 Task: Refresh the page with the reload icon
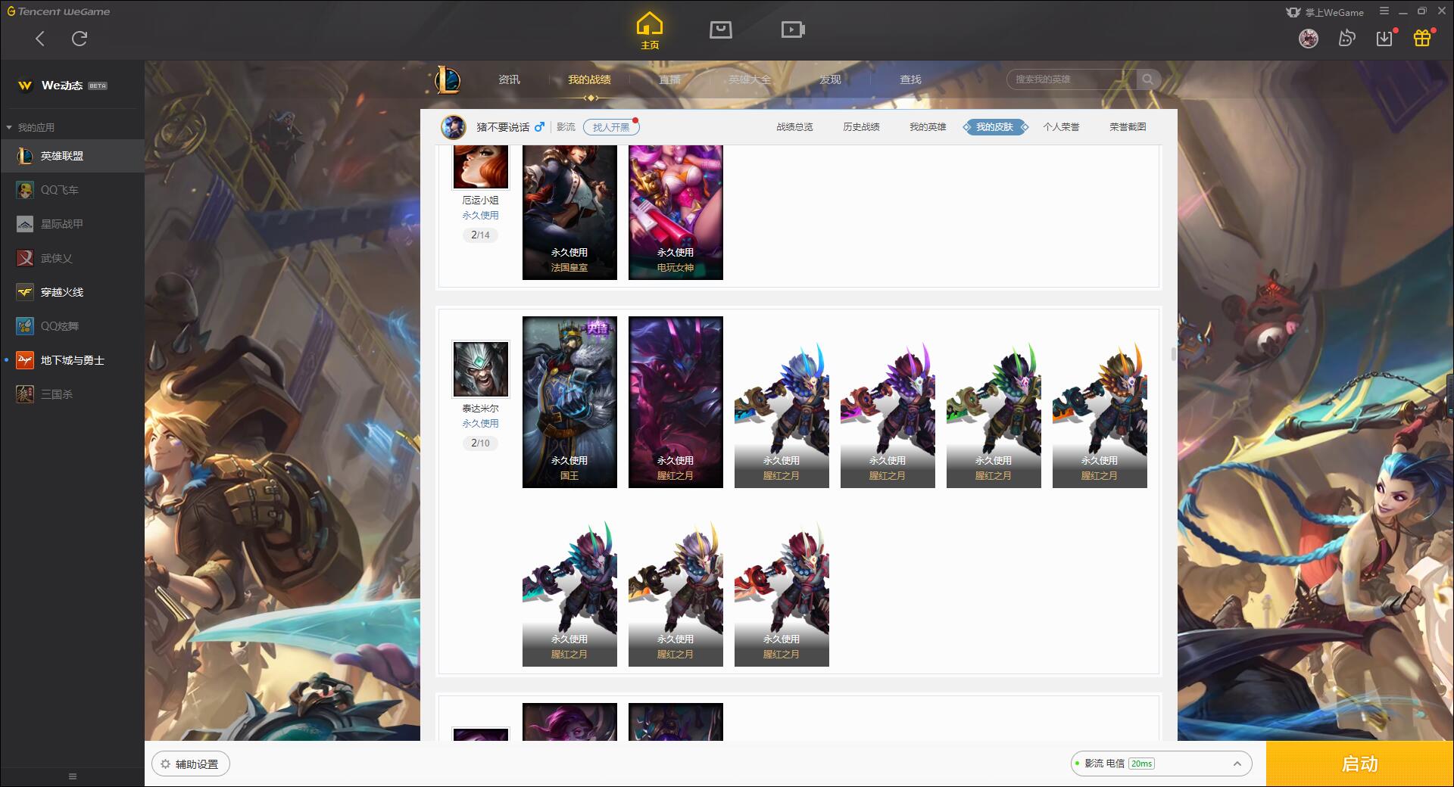point(80,39)
